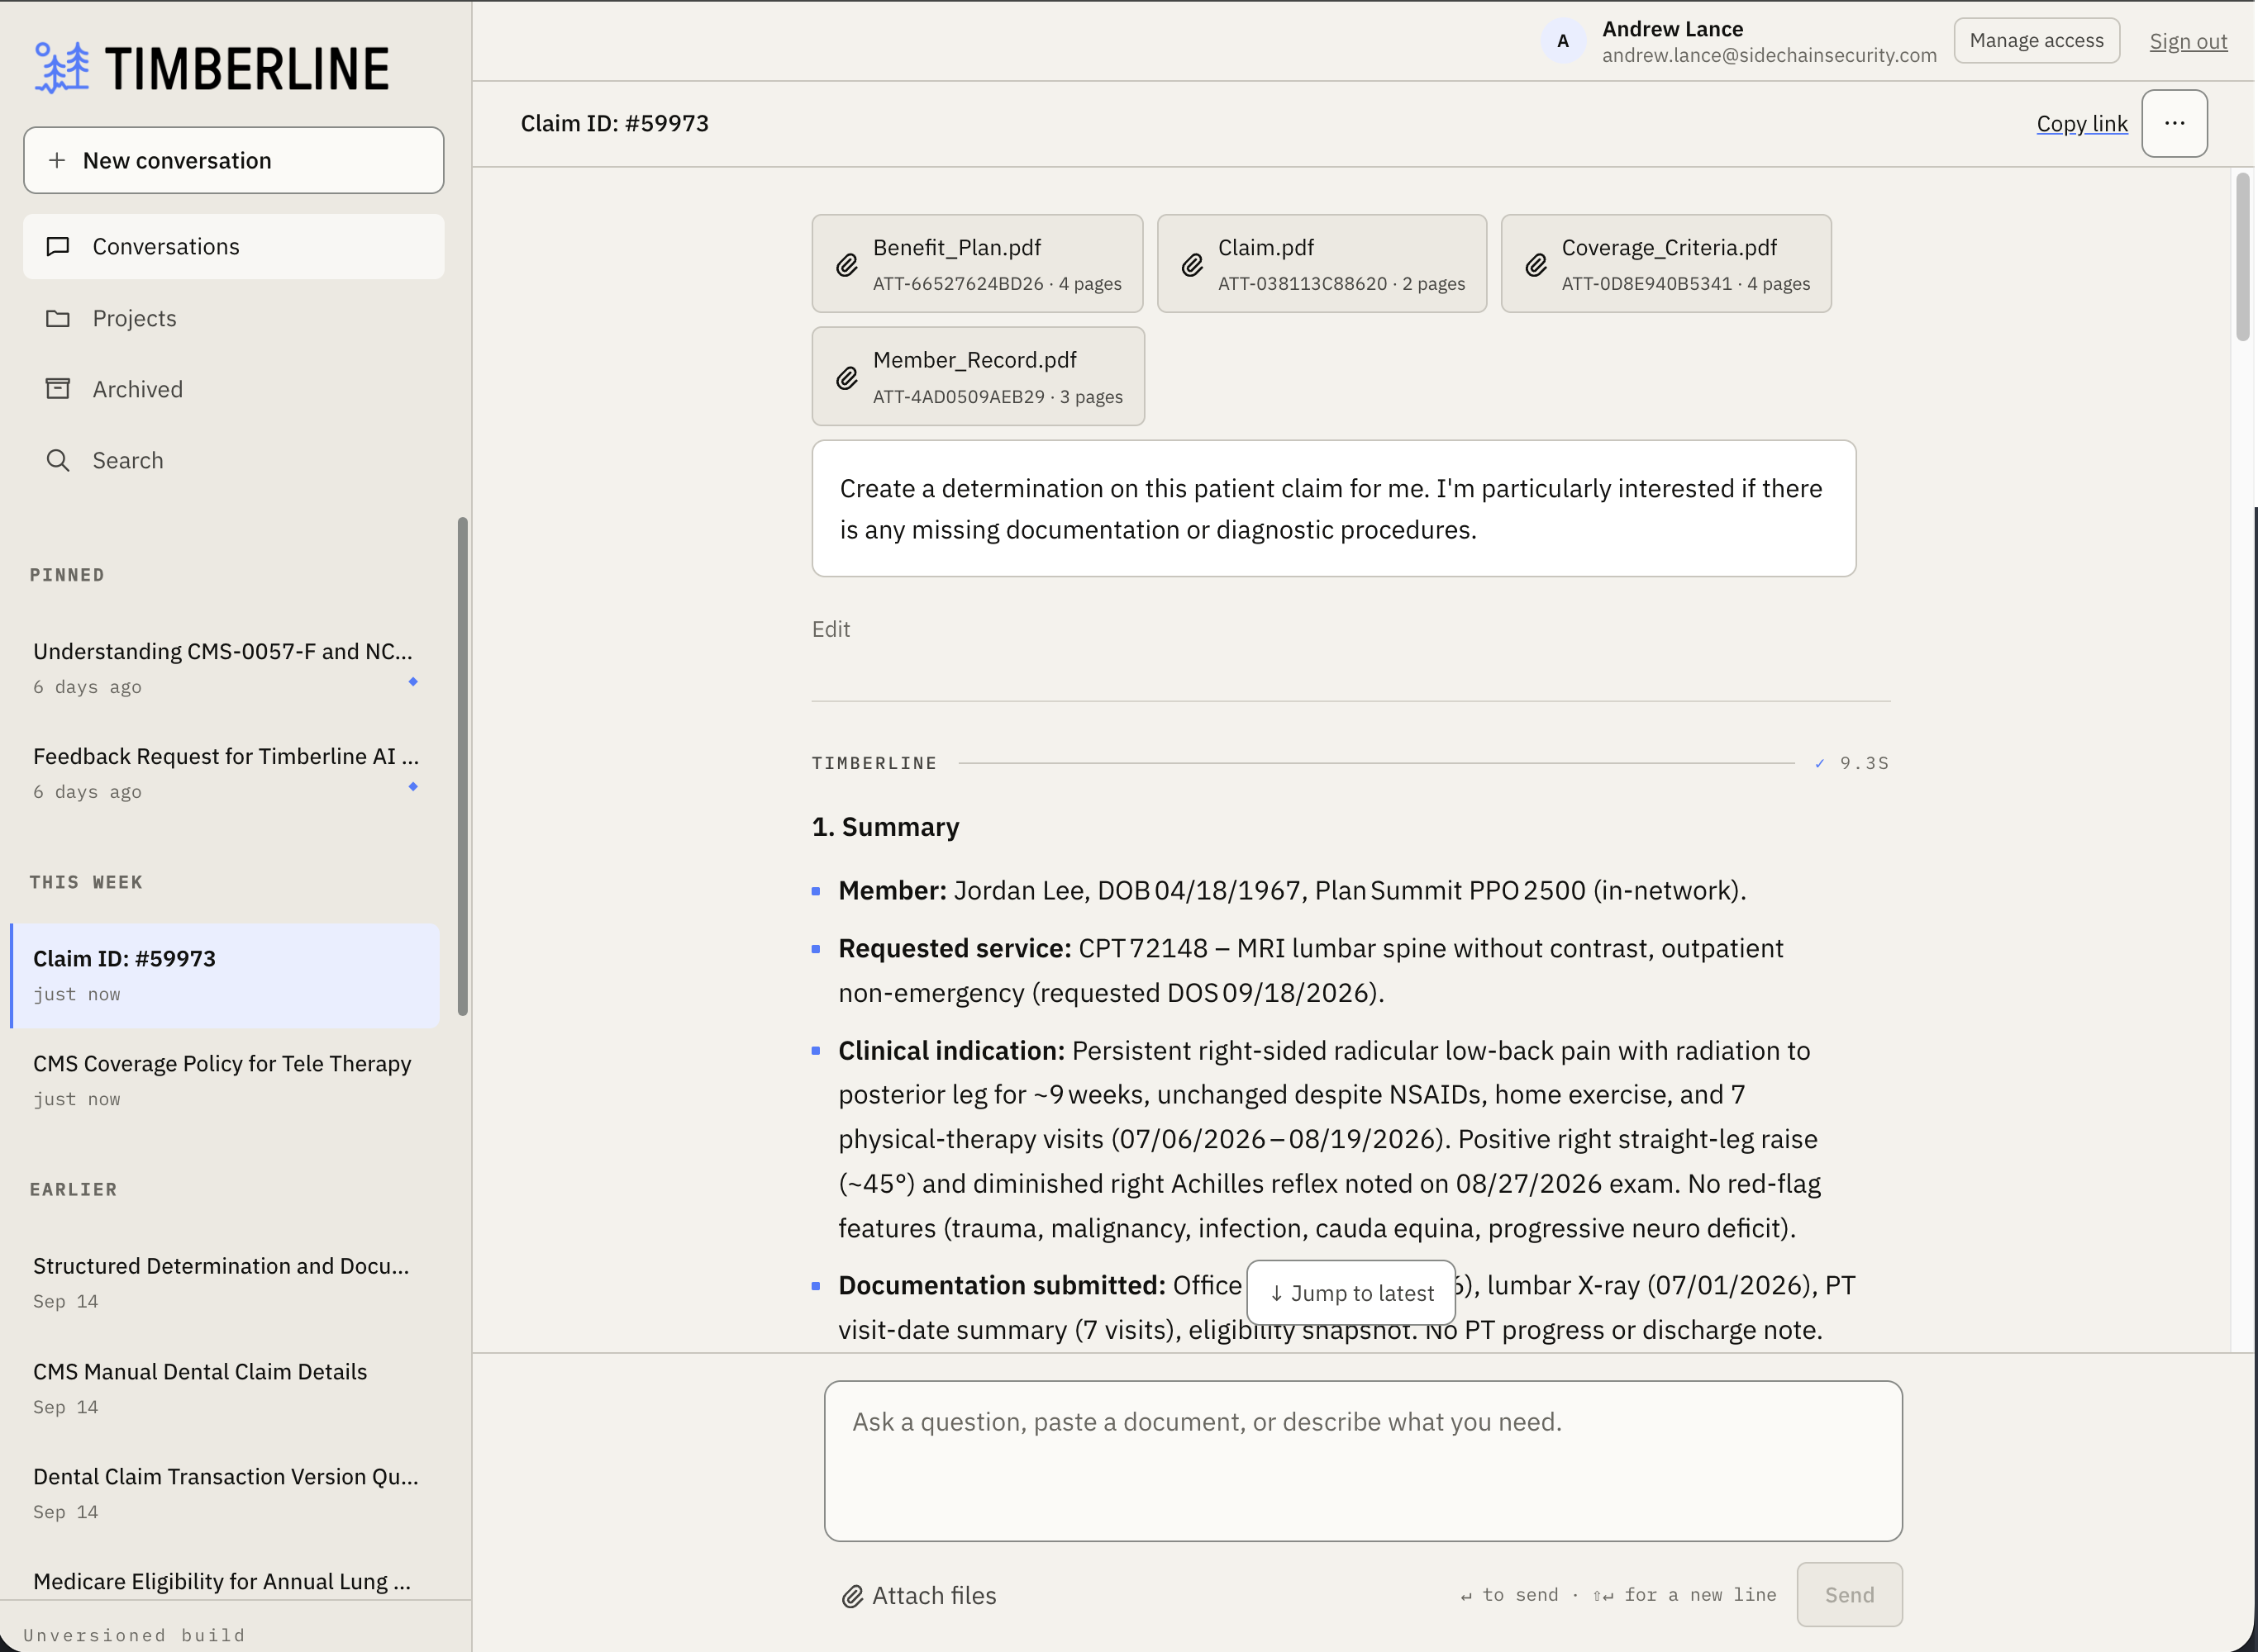2258x1652 pixels.
Task: Open the Claim.pdf attachment
Action: pos(1322,264)
